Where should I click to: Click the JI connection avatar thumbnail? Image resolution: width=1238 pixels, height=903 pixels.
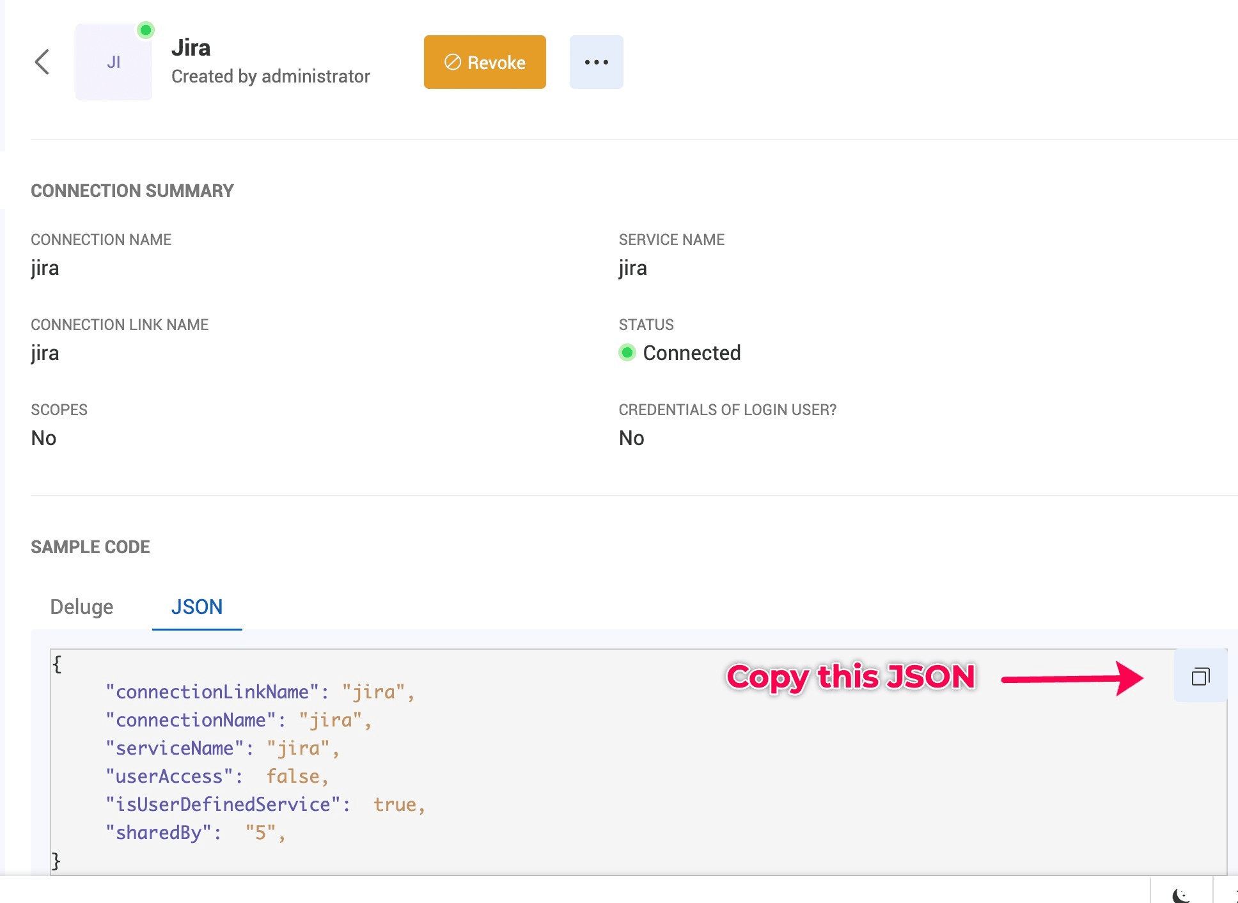[114, 62]
